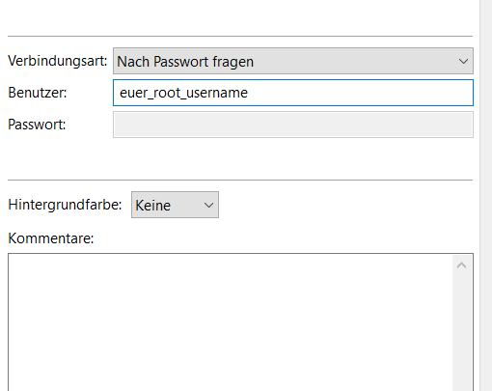This screenshot has height=391, width=492.
Task: Click the Kommentare scrollbar track
Action: [462, 333]
